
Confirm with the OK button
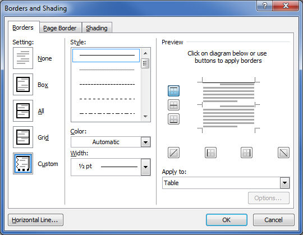pyautogui.click(x=227, y=220)
